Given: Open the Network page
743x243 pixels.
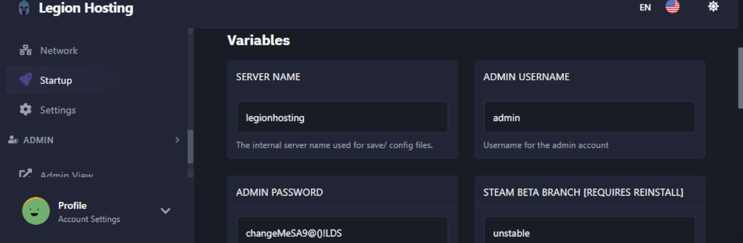Looking at the screenshot, I should point(59,50).
